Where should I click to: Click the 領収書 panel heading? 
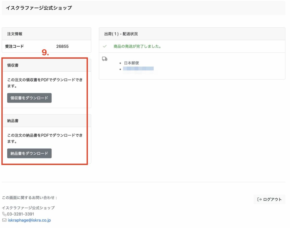click(x=13, y=65)
